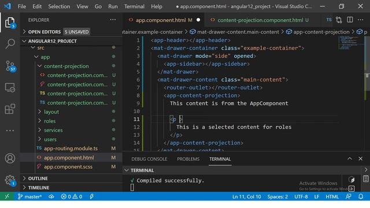Open the Help menu
The height and width of the screenshot is (208, 370).
point(157,6)
